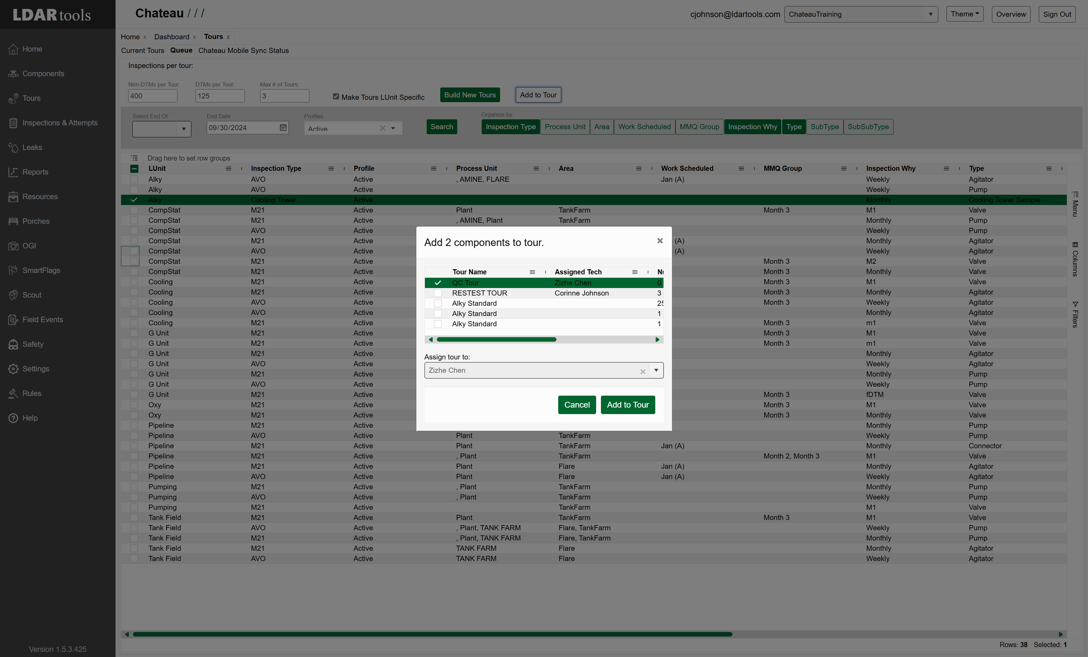This screenshot has height=657, width=1088.
Task: Switch to the Dashboard tab
Action: tap(171, 37)
